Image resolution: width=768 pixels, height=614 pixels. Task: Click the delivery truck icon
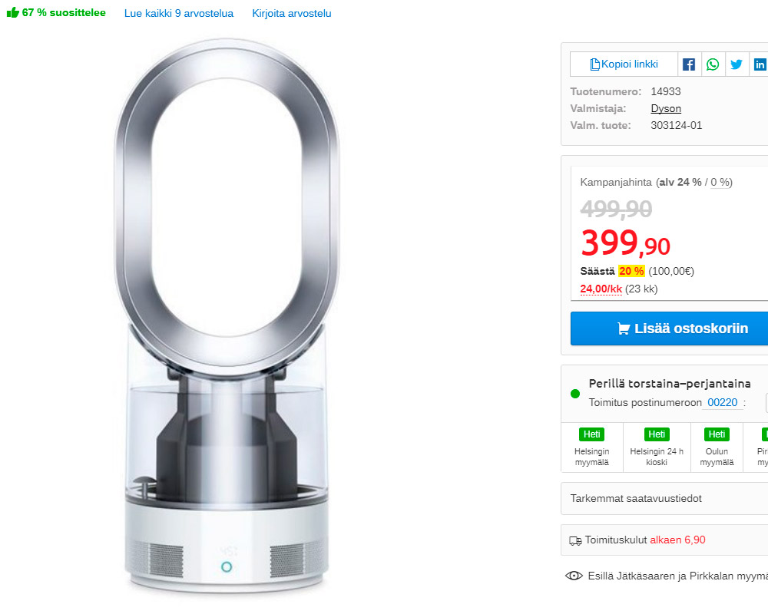click(x=575, y=540)
